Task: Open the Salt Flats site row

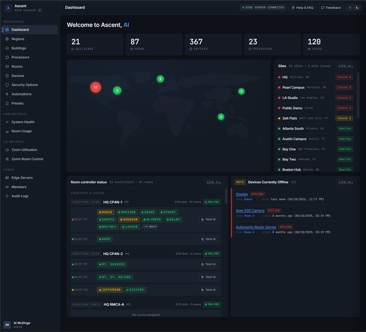Action: [x=315, y=118]
